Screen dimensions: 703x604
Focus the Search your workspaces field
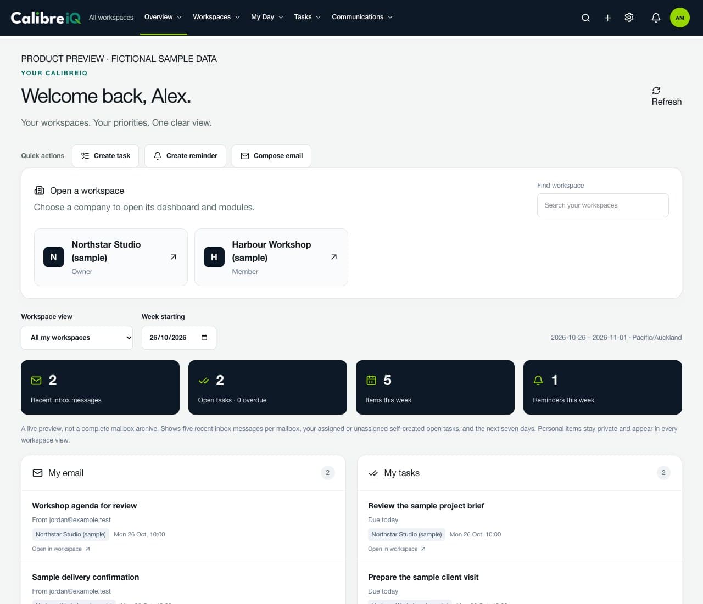(x=603, y=205)
